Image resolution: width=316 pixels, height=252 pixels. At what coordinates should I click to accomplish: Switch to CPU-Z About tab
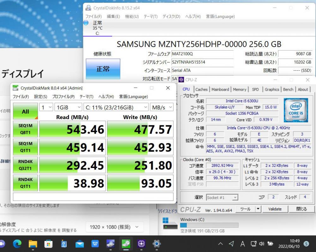tap(303, 89)
